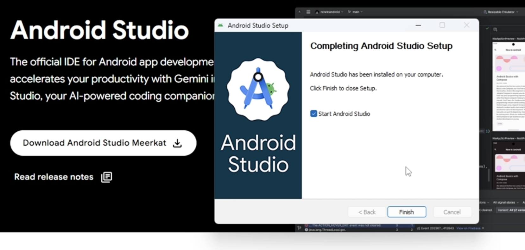Image resolution: width=525 pixels, height=250 pixels.
Task: Open the Resizable Emulator device dropdown
Action: 501,12
